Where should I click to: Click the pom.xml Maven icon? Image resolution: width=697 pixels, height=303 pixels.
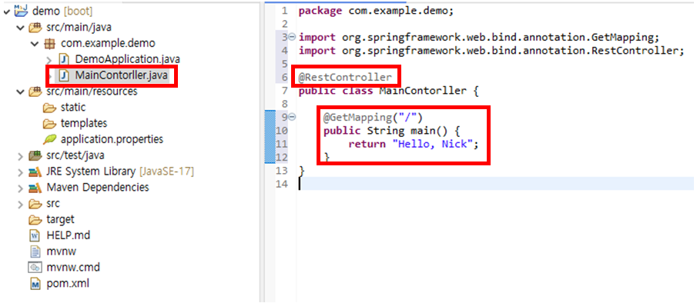tap(35, 284)
